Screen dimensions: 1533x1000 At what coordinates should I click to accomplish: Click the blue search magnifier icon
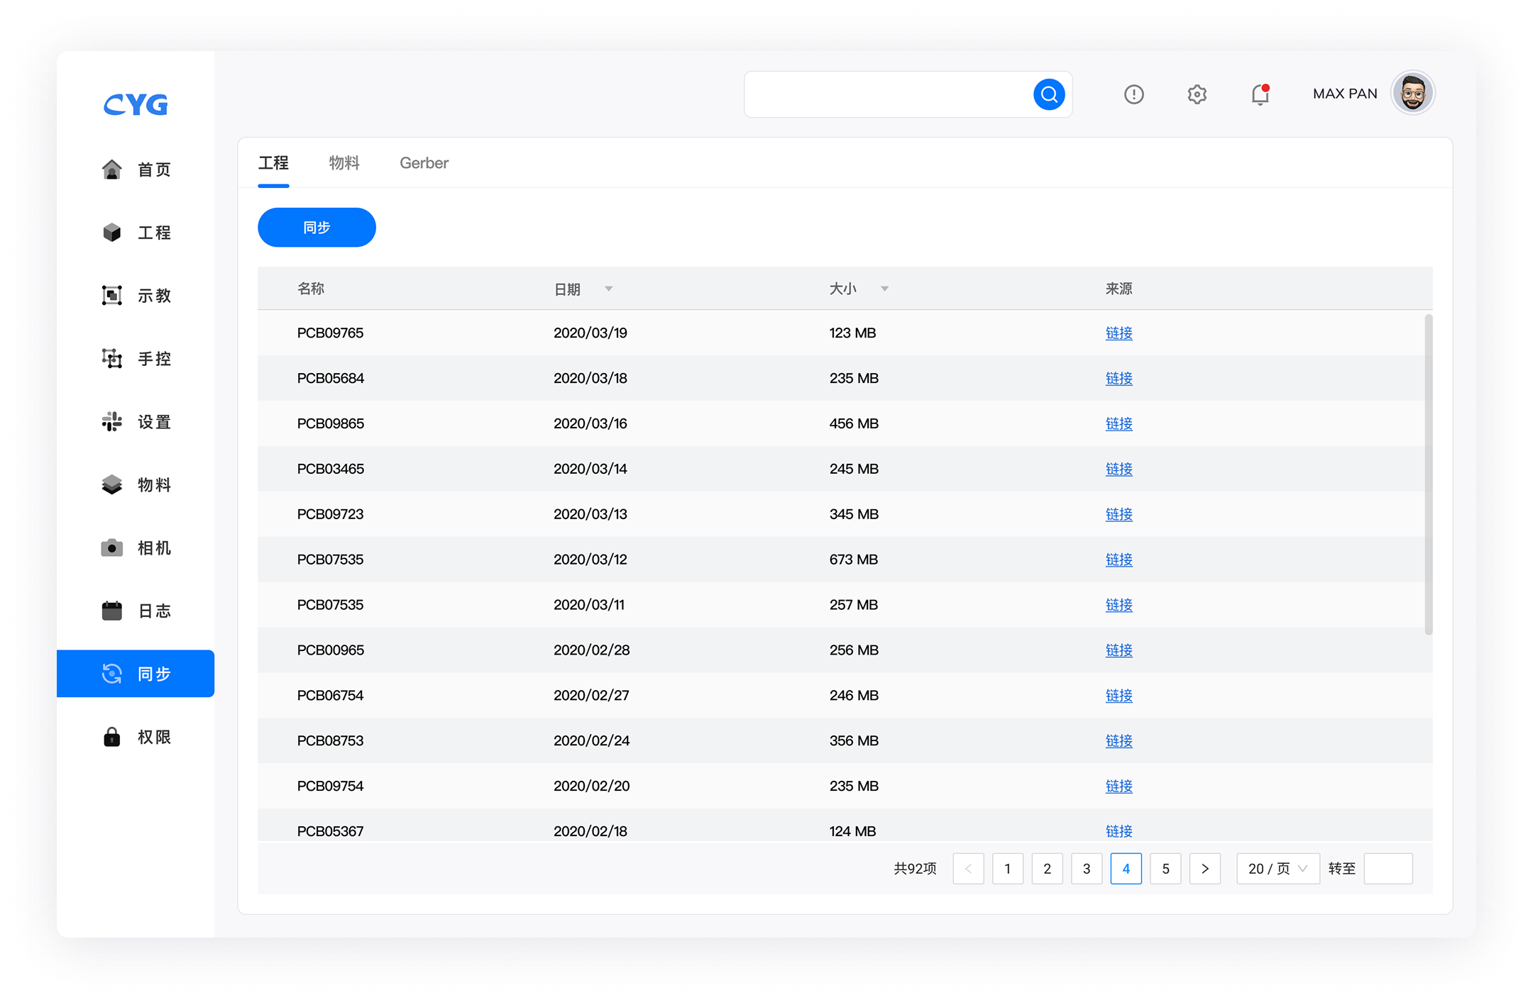click(x=1049, y=94)
